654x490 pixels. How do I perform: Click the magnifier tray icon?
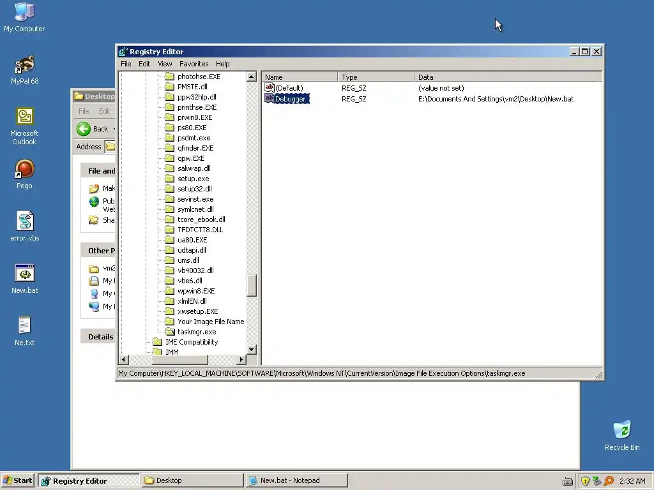(x=609, y=481)
